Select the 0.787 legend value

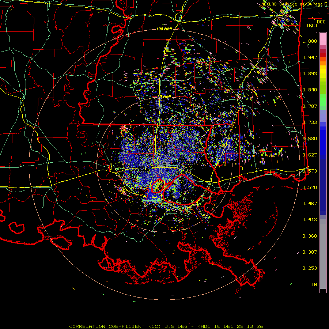click(310, 106)
